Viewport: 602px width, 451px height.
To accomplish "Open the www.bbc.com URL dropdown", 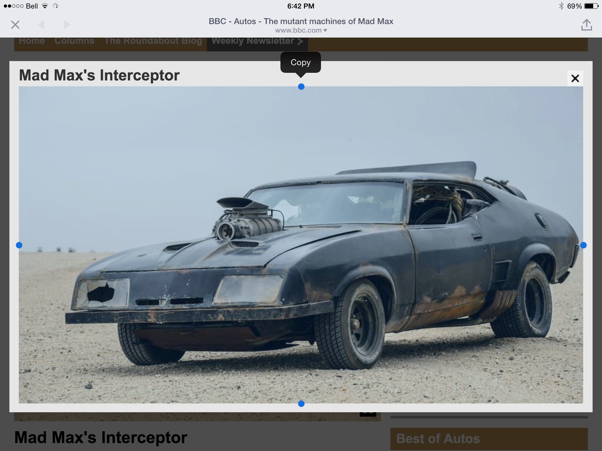I will (x=301, y=30).
